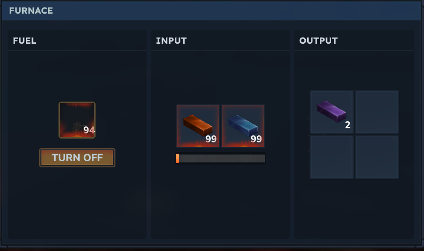Image resolution: width=424 pixels, height=251 pixels.
Task: Click the 94 fuel count label
Action: 89,130
